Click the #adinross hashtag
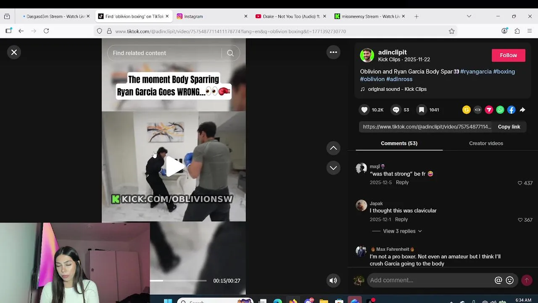This screenshot has height=303, width=538. coord(399,79)
